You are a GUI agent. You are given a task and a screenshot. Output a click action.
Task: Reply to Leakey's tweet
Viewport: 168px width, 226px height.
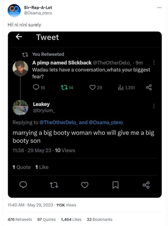(23, 185)
